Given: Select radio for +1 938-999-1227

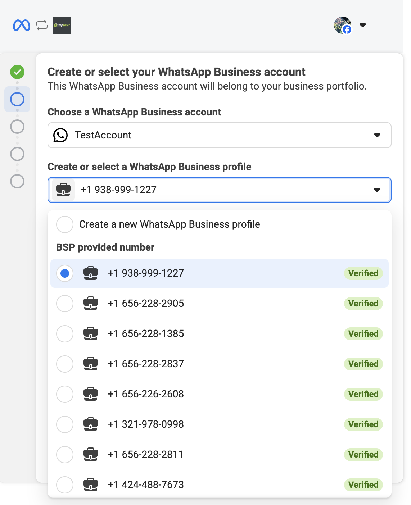Looking at the screenshot, I should point(65,273).
